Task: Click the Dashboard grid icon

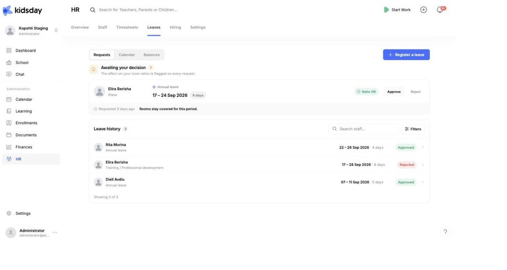Action: [8, 51]
